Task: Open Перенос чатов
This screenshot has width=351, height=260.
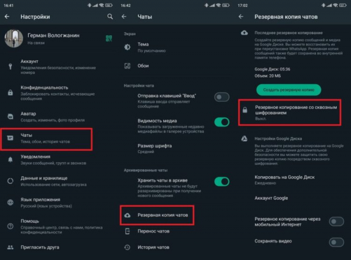Action: click(x=175, y=231)
